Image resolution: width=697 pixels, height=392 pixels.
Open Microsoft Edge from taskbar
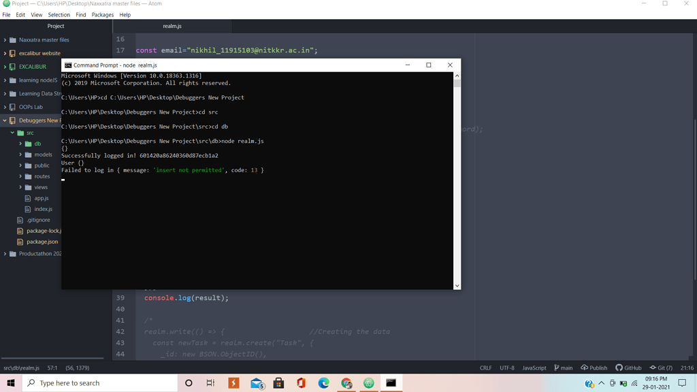tap(324, 383)
